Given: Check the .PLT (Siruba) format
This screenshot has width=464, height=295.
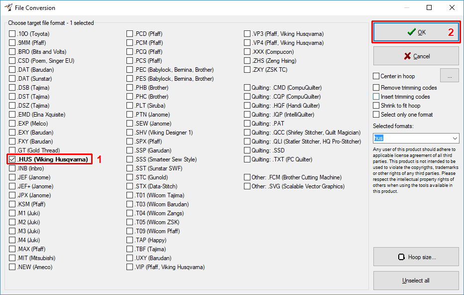Looking at the screenshot, I should point(129,106).
